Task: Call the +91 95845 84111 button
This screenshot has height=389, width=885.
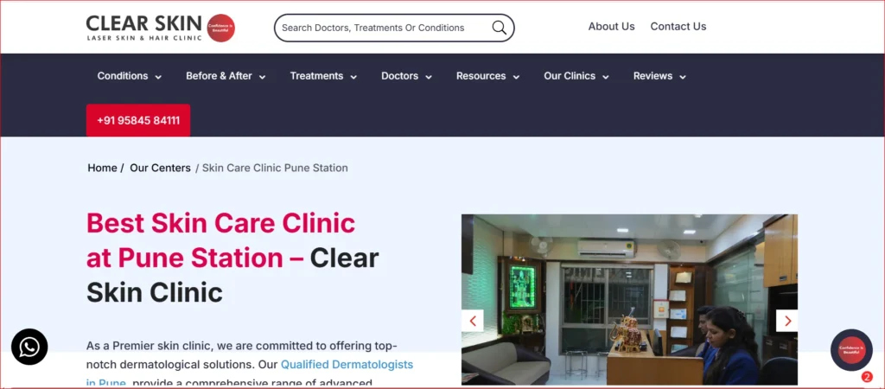Action: coord(138,120)
